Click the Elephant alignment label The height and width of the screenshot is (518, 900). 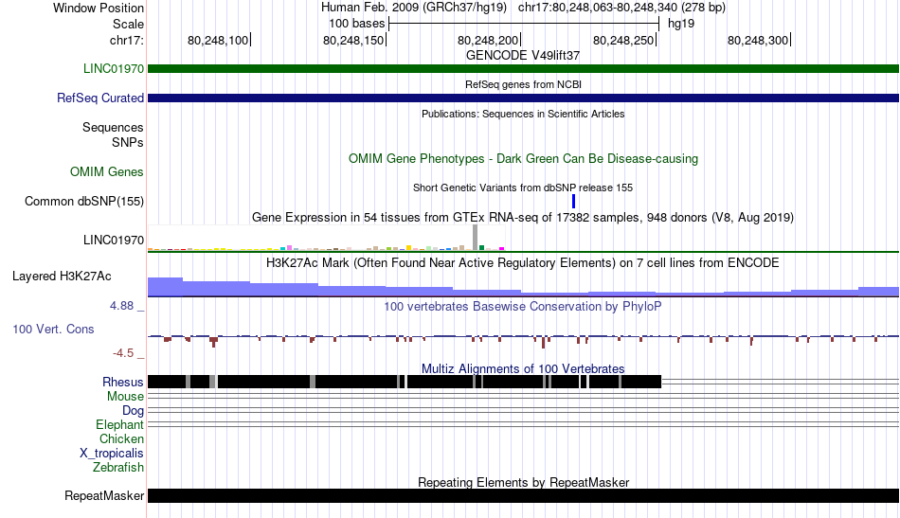click(119, 424)
